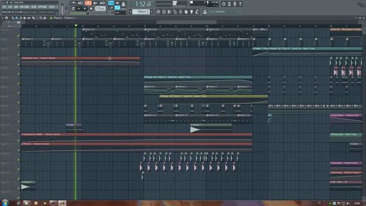Expand the arrow after 'Playlist - Pattern 1'
This screenshot has height=206, width=366.
[x=76, y=18]
